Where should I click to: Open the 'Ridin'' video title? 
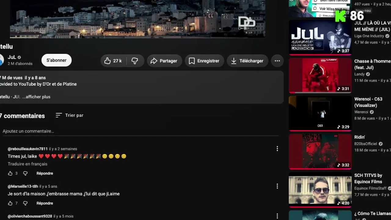pos(360,137)
